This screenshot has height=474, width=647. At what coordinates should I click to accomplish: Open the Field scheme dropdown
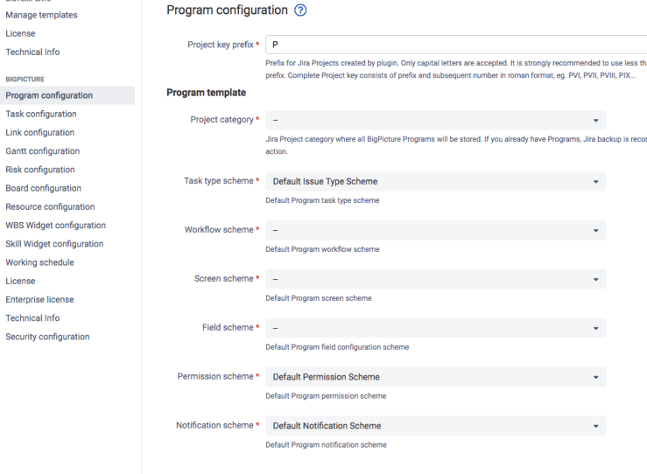[x=434, y=329]
